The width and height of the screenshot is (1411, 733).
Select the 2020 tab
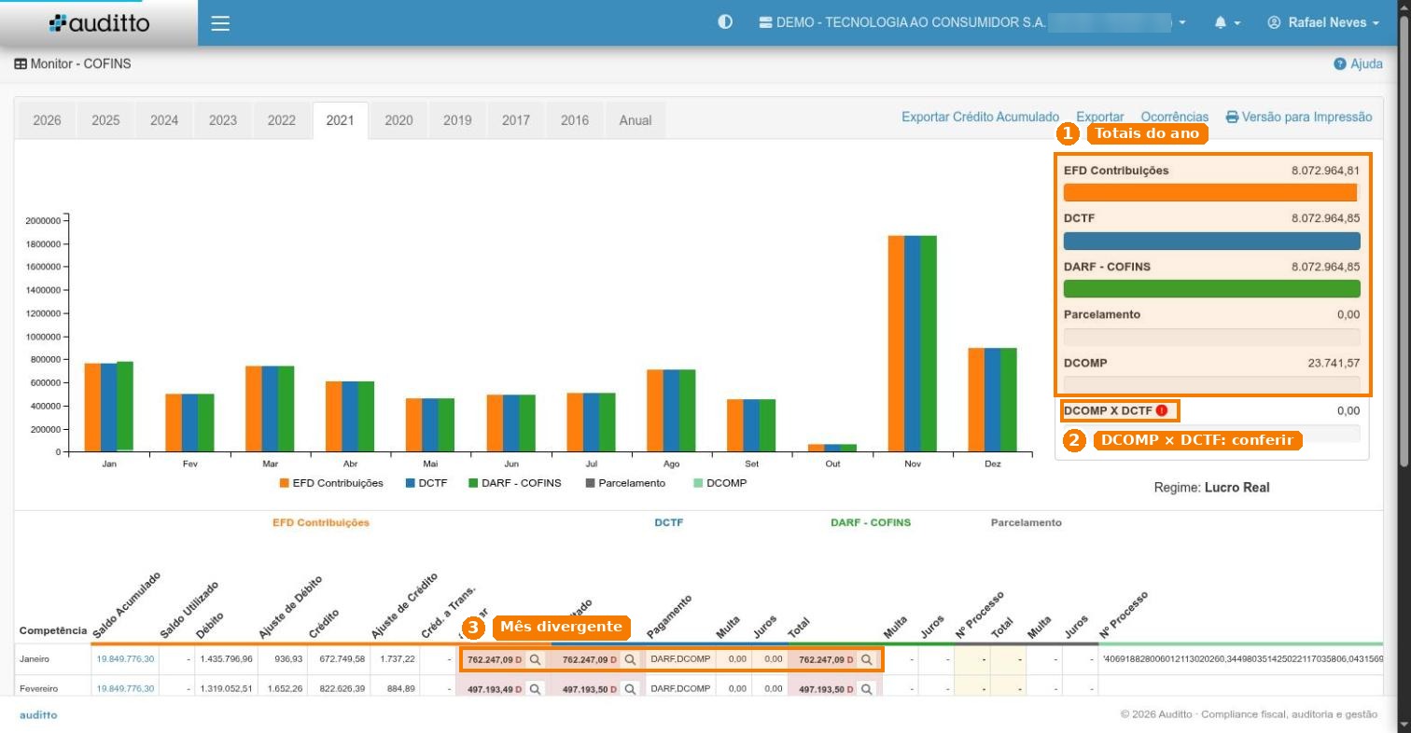[x=398, y=120]
